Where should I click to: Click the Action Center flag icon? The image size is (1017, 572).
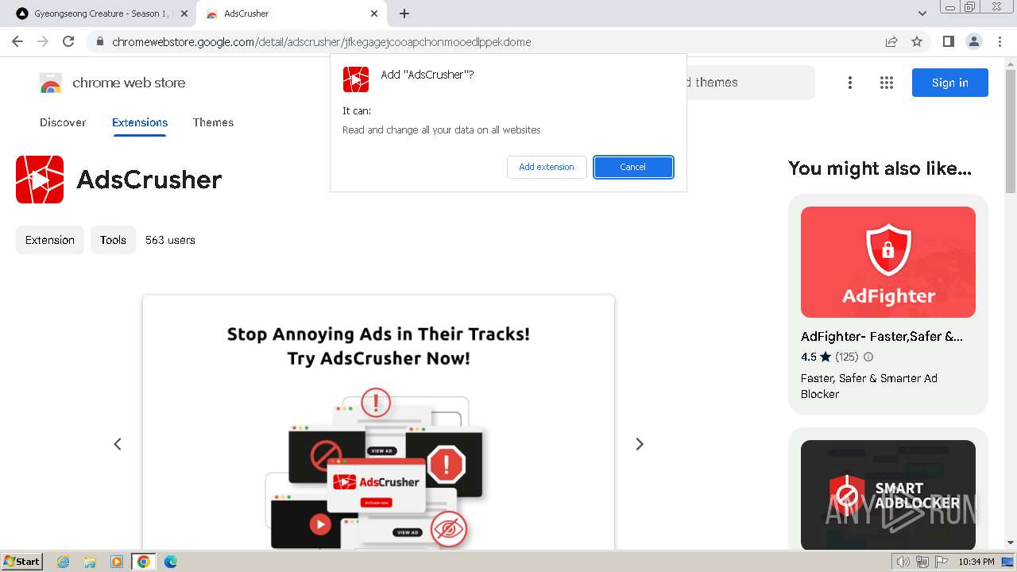[x=941, y=562]
